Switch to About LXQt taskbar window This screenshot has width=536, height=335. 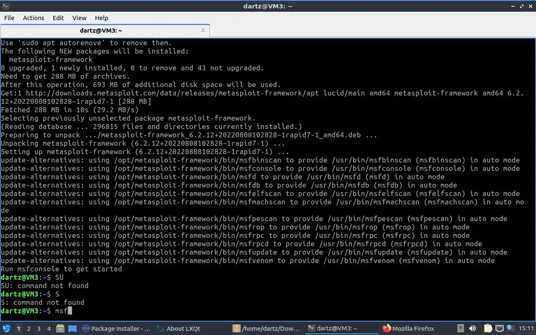pyautogui.click(x=178, y=329)
